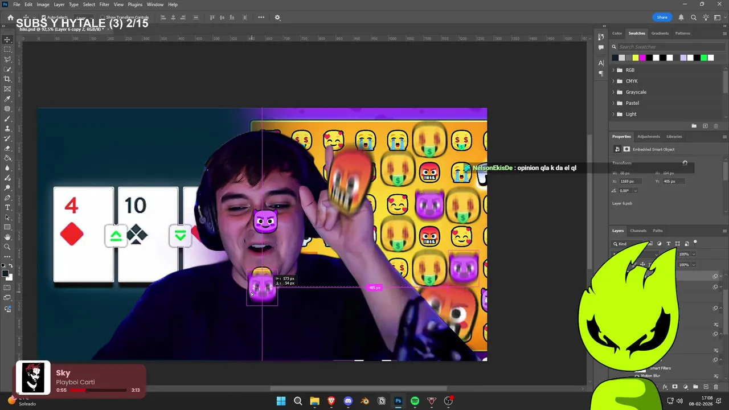Open Spotify from the Windows taskbar
The height and width of the screenshot is (410, 729).
pyautogui.click(x=415, y=401)
